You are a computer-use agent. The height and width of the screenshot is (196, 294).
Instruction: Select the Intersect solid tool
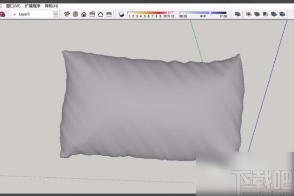(x=249, y=14)
